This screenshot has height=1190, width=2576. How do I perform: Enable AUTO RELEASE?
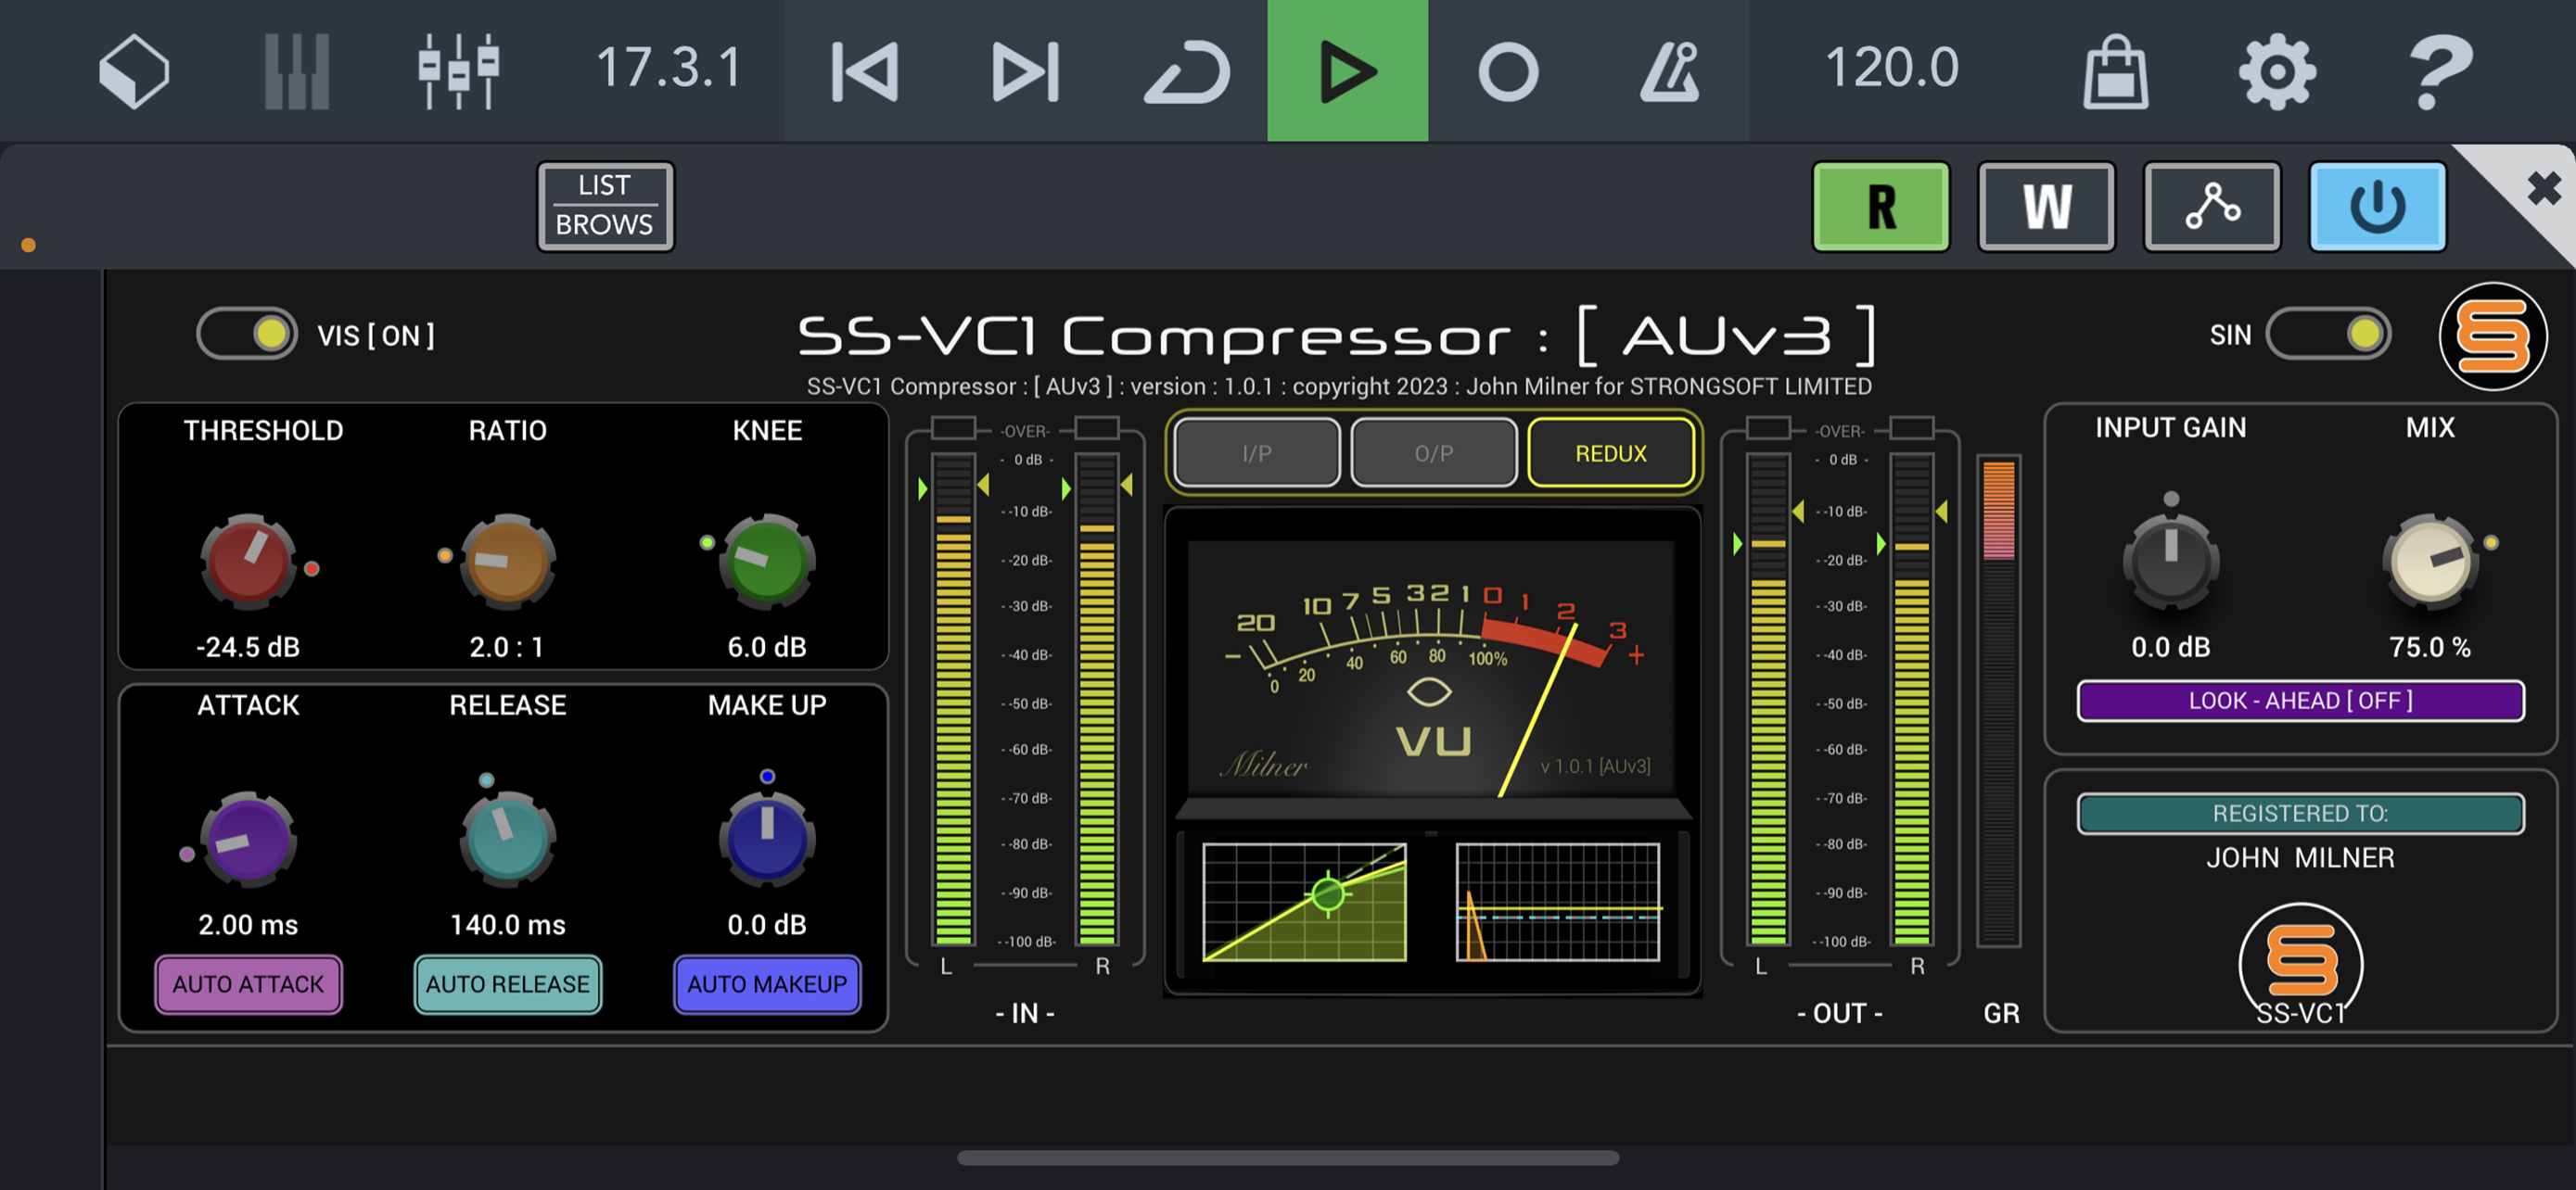(508, 984)
